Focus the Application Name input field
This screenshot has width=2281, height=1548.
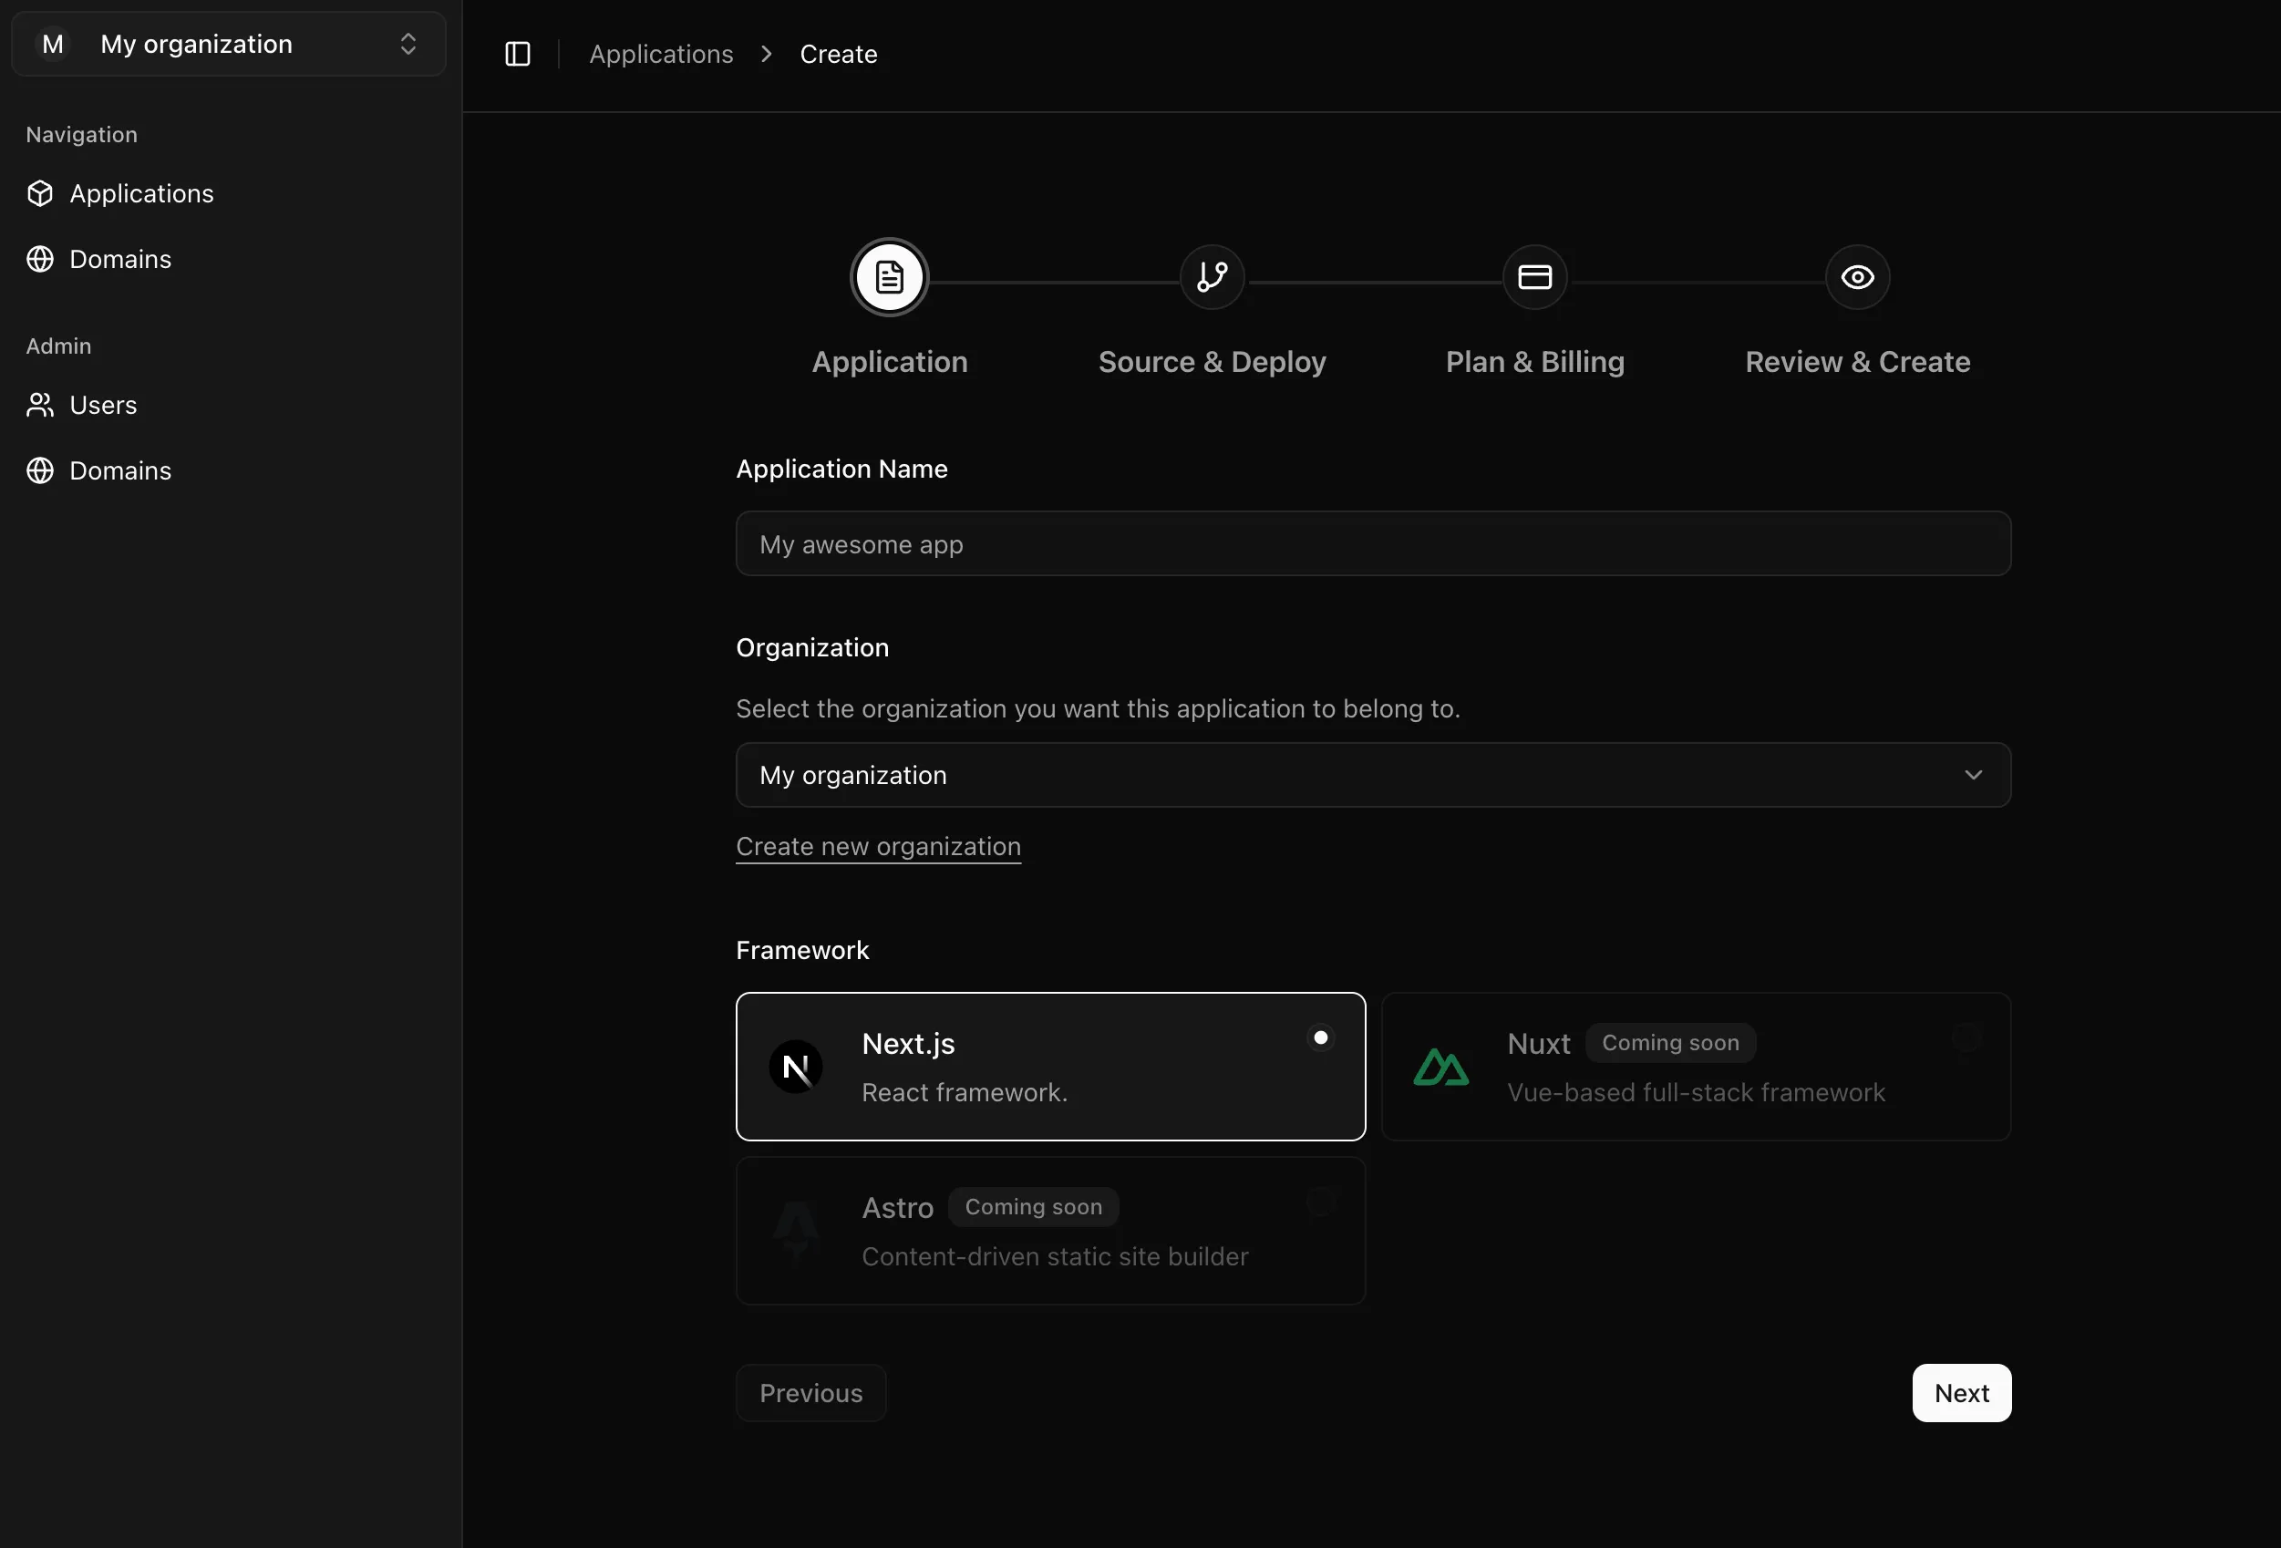(x=1373, y=544)
